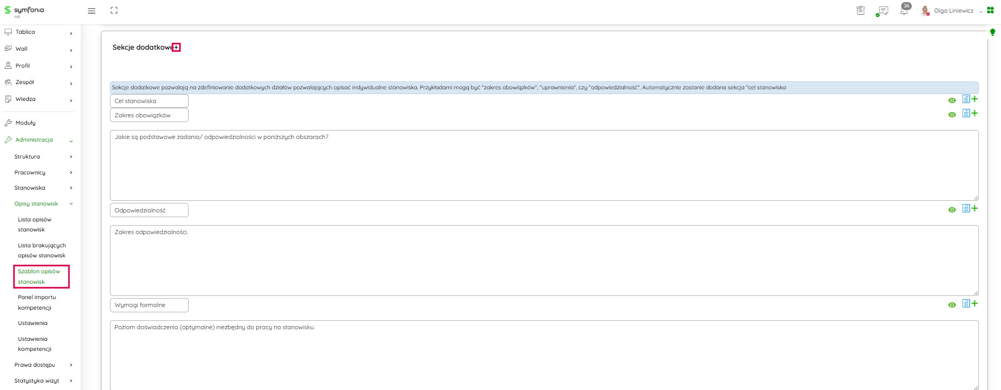Expand the Struktura submenu
1001x390 pixels.
point(43,157)
